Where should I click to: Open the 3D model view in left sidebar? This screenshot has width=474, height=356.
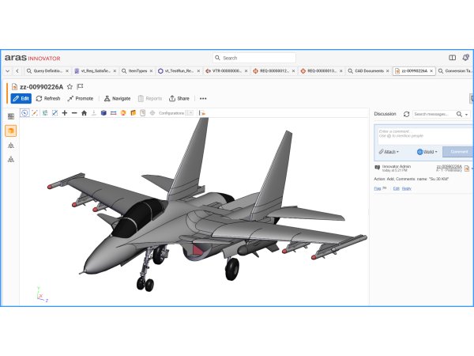(10, 131)
